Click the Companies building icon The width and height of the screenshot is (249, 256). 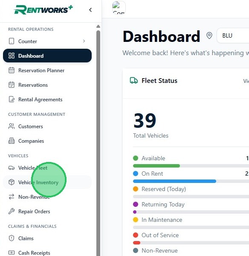tap(12, 141)
